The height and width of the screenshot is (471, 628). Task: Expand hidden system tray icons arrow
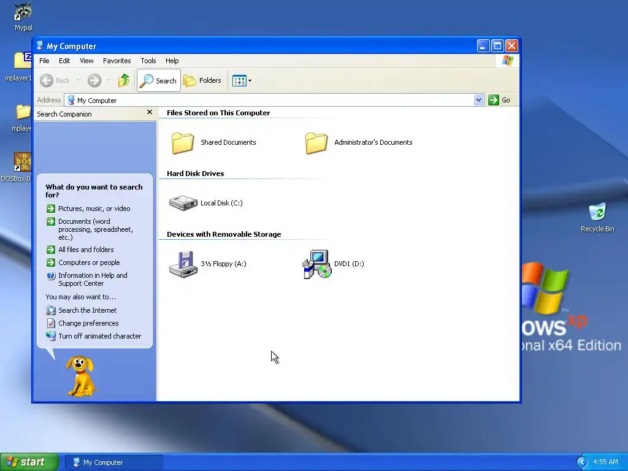(x=582, y=462)
